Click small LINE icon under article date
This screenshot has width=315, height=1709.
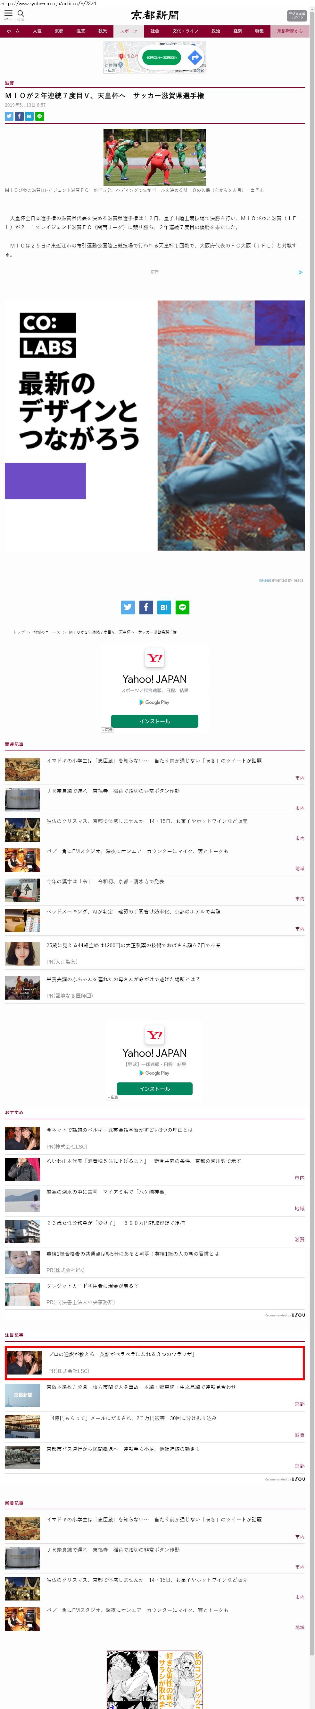pos(40,116)
